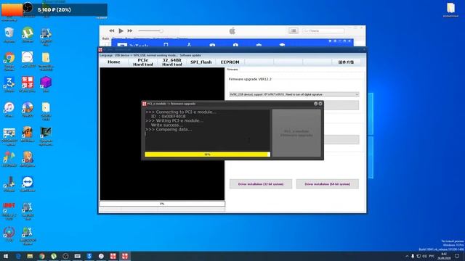Click Driver installation (64-bit system) button

tap(328, 184)
